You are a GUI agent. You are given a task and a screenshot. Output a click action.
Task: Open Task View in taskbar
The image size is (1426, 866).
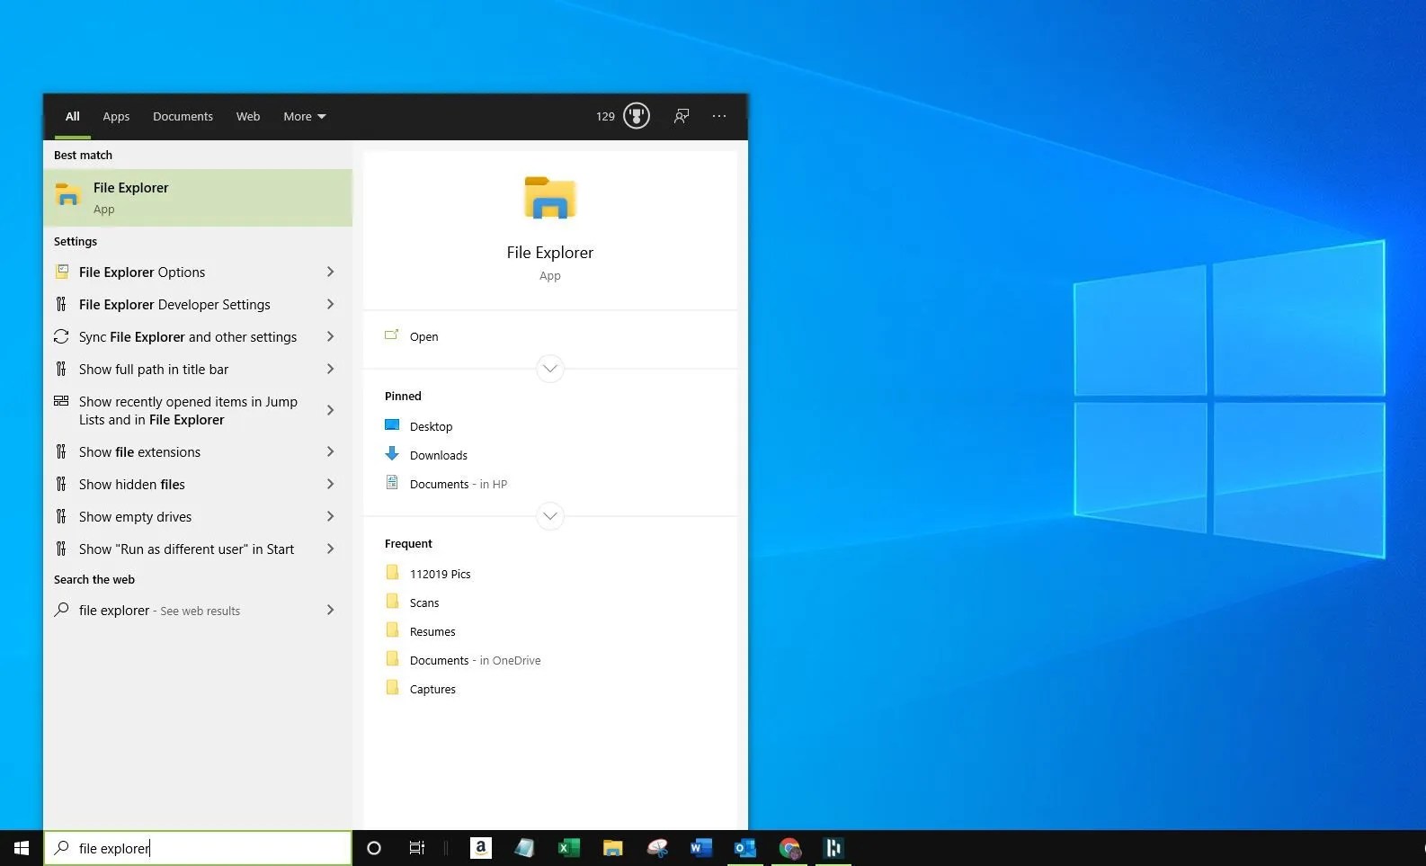pos(417,848)
